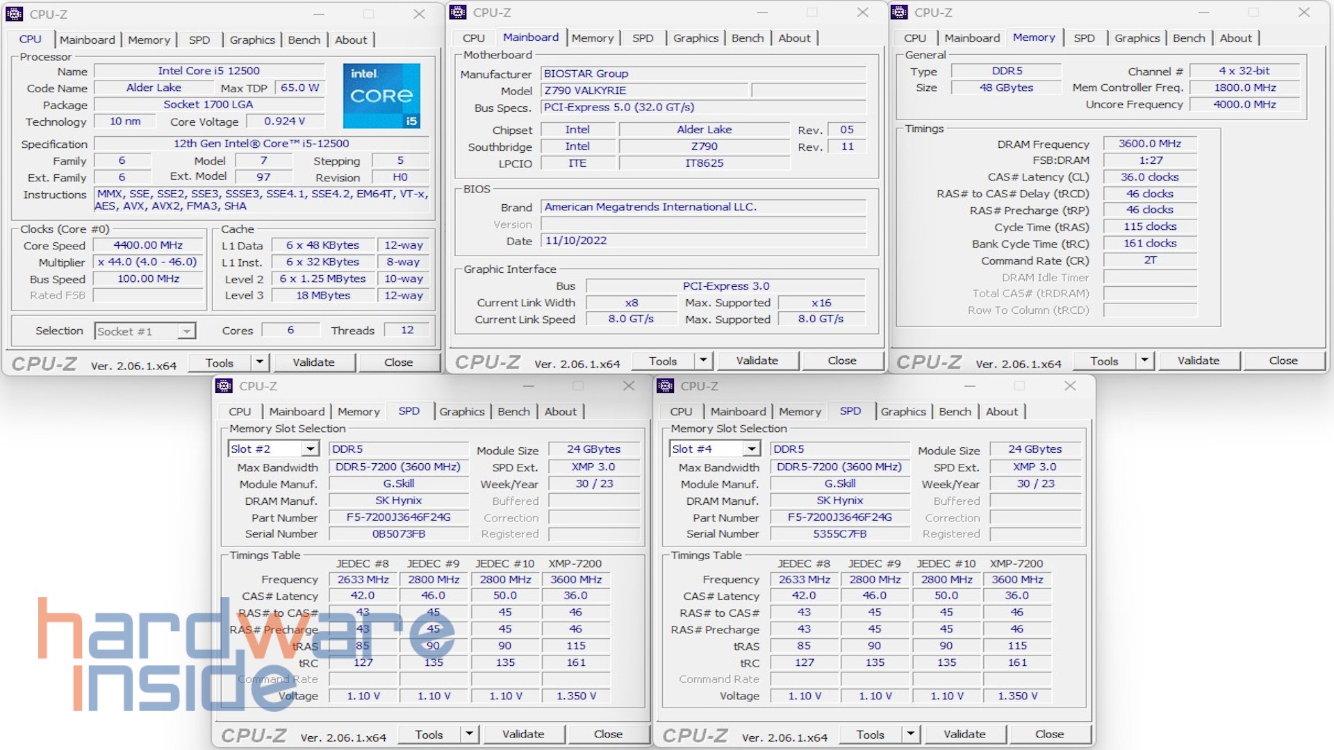Screen dimensions: 1334x750
Task: Open About tab in the Memory window
Action: point(1235,38)
